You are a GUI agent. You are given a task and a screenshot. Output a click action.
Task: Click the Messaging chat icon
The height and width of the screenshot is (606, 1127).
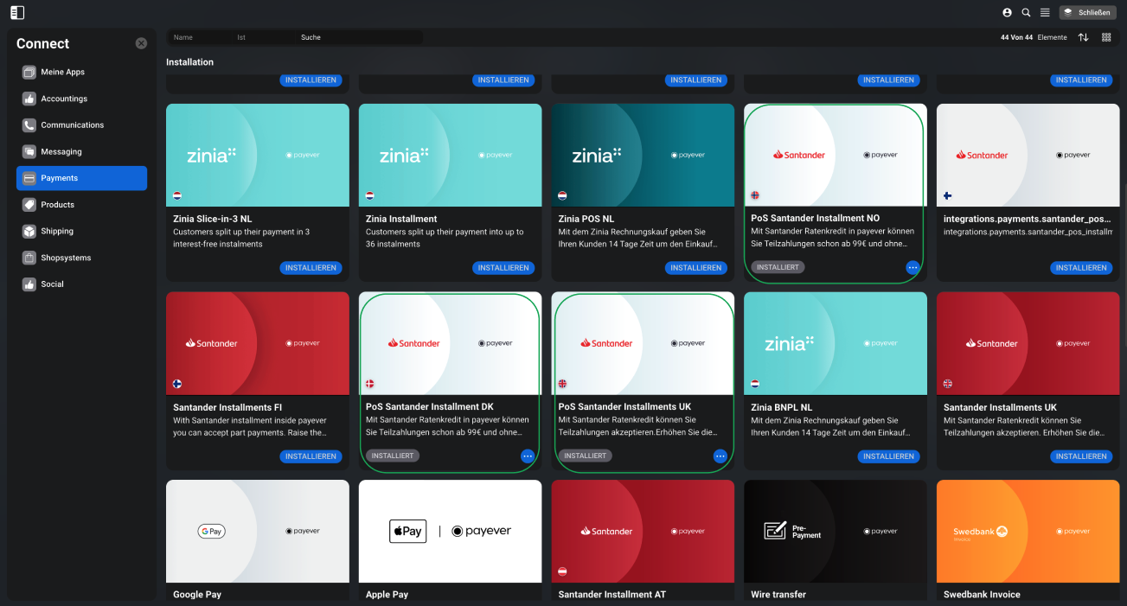pyautogui.click(x=29, y=151)
